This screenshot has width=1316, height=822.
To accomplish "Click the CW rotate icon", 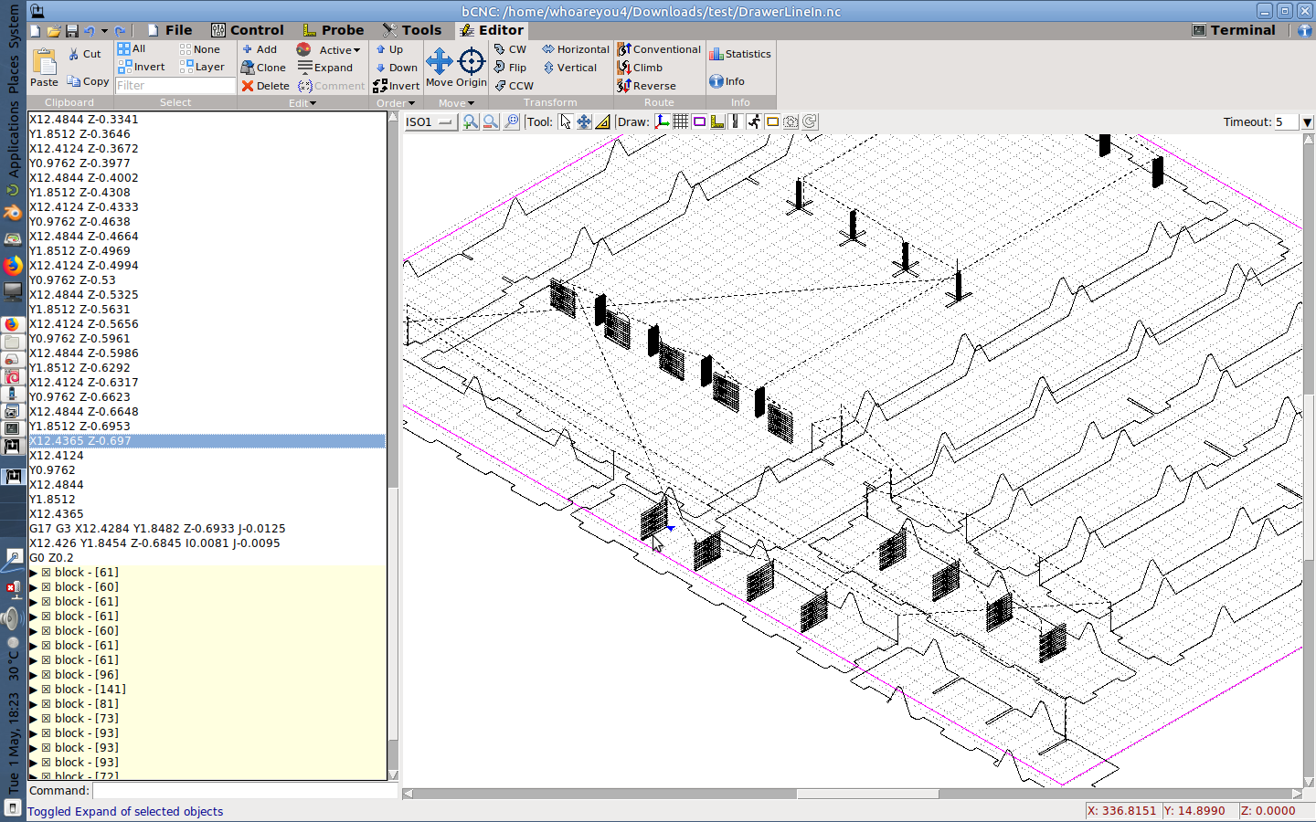I will pyautogui.click(x=500, y=49).
